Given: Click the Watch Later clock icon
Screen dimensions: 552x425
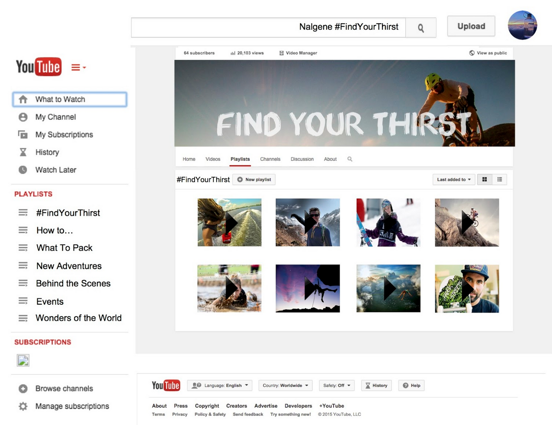Looking at the screenshot, I should tap(23, 170).
